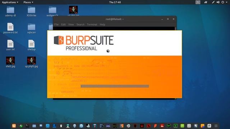Viewport: 230px width, 129px height.
Task: Click the power icon in top bar
Action: click(223, 2)
